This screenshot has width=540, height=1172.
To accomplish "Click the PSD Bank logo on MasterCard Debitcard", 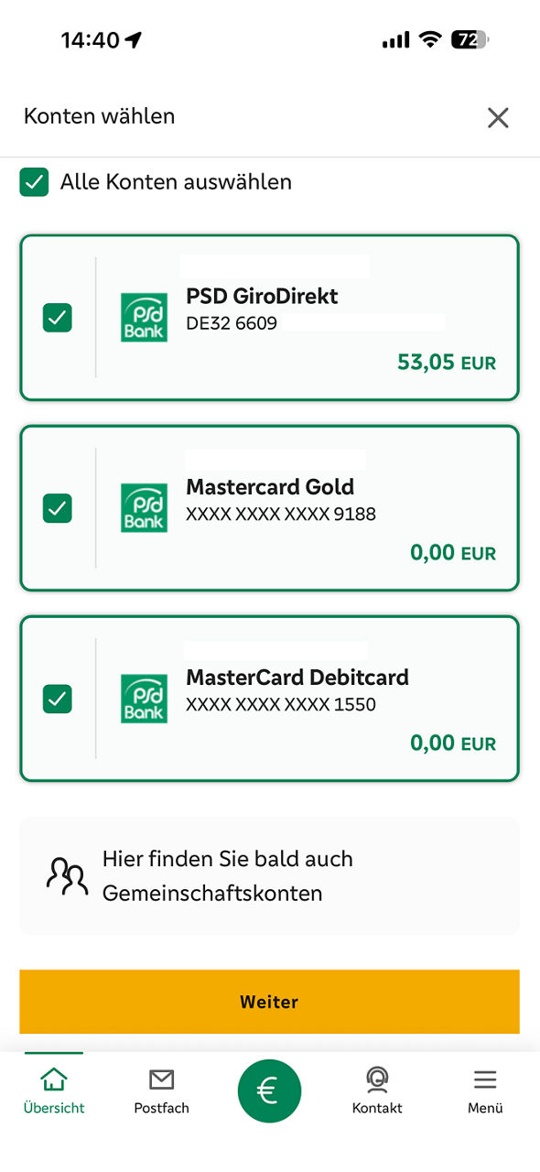I will click(x=144, y=699).
